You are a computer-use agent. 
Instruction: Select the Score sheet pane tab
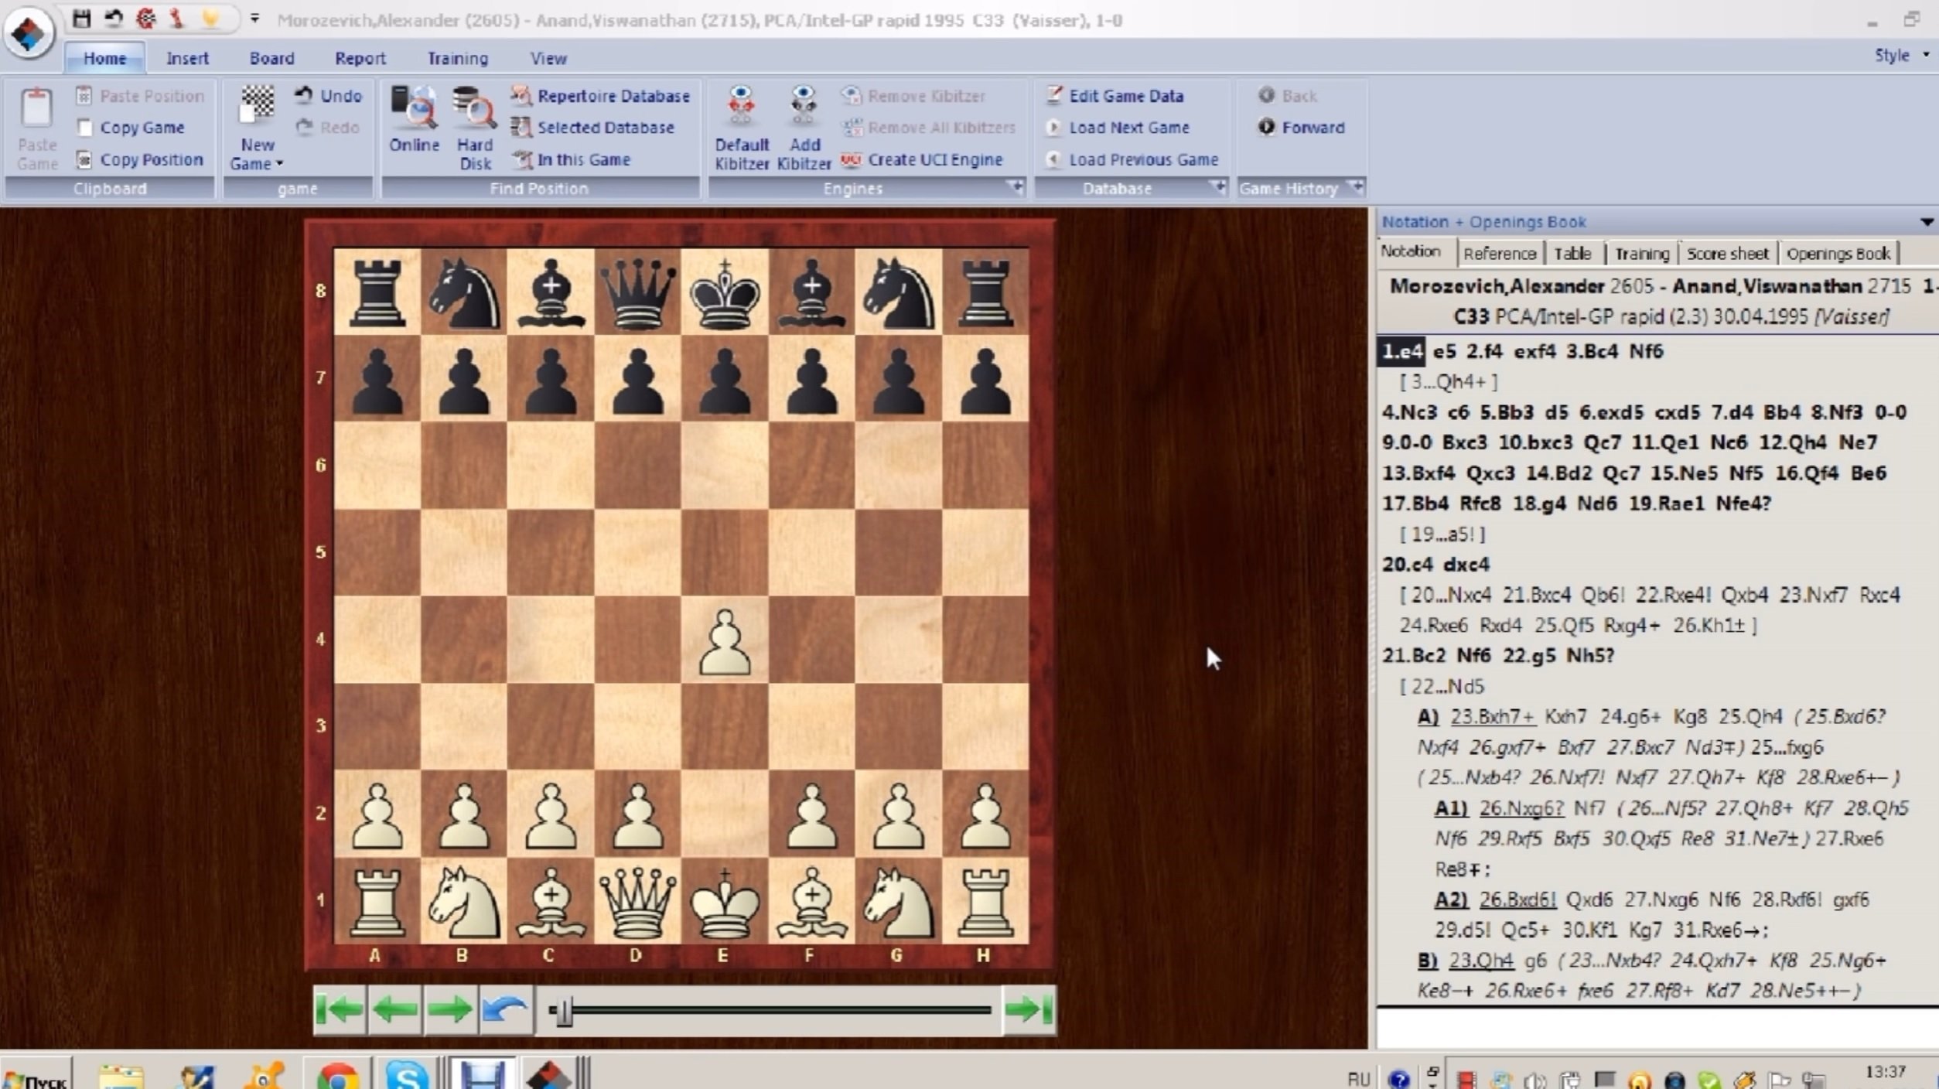click(1726, 254)
